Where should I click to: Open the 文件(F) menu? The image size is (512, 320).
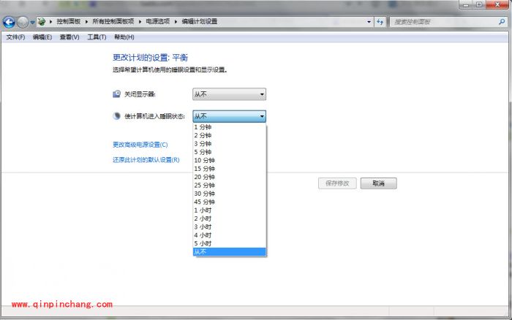coord(15,37)
